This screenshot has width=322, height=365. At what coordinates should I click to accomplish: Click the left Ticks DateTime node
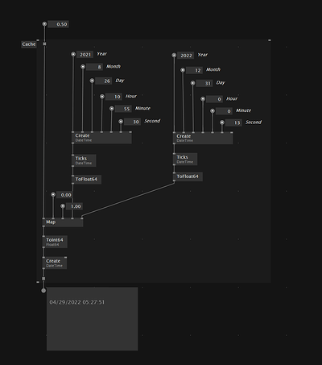click(x=84, y=160)
